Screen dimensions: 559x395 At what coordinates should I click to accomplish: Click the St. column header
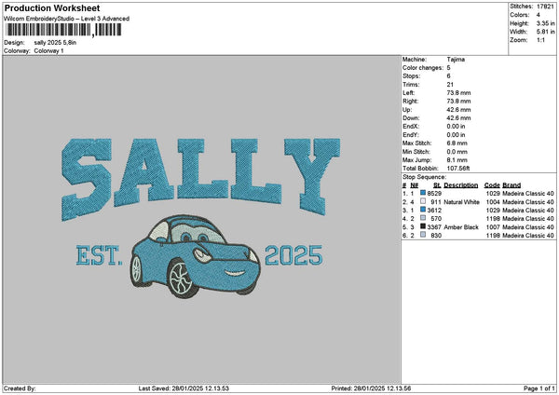pos(436,184)
